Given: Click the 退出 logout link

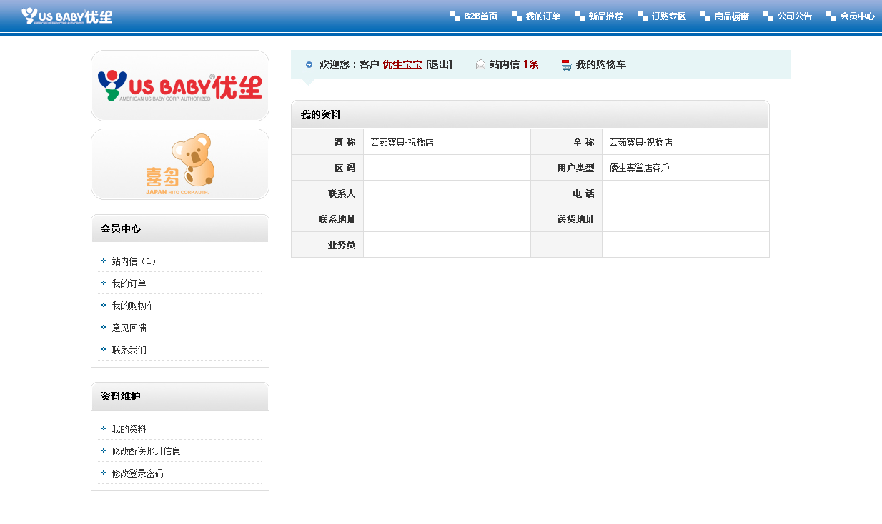Looking at the screenshot, I should pyautogui.click(x=439, y=65).
